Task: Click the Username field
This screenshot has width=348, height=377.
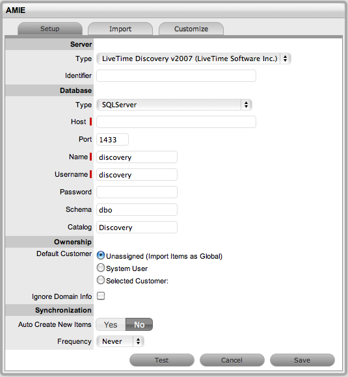Action: click(x=137, y=175)
